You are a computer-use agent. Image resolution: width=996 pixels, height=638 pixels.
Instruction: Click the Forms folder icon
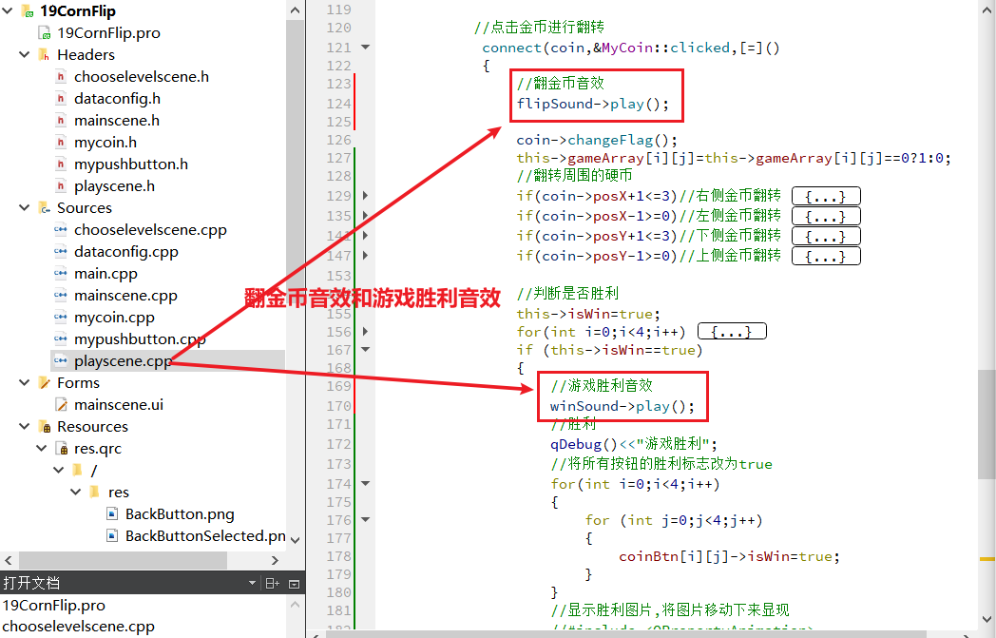point(45,382)
